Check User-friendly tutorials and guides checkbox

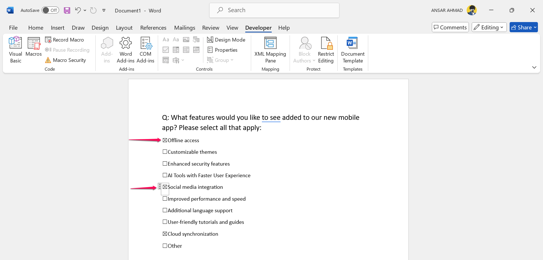pyautogui.click(x=165, y=222)
